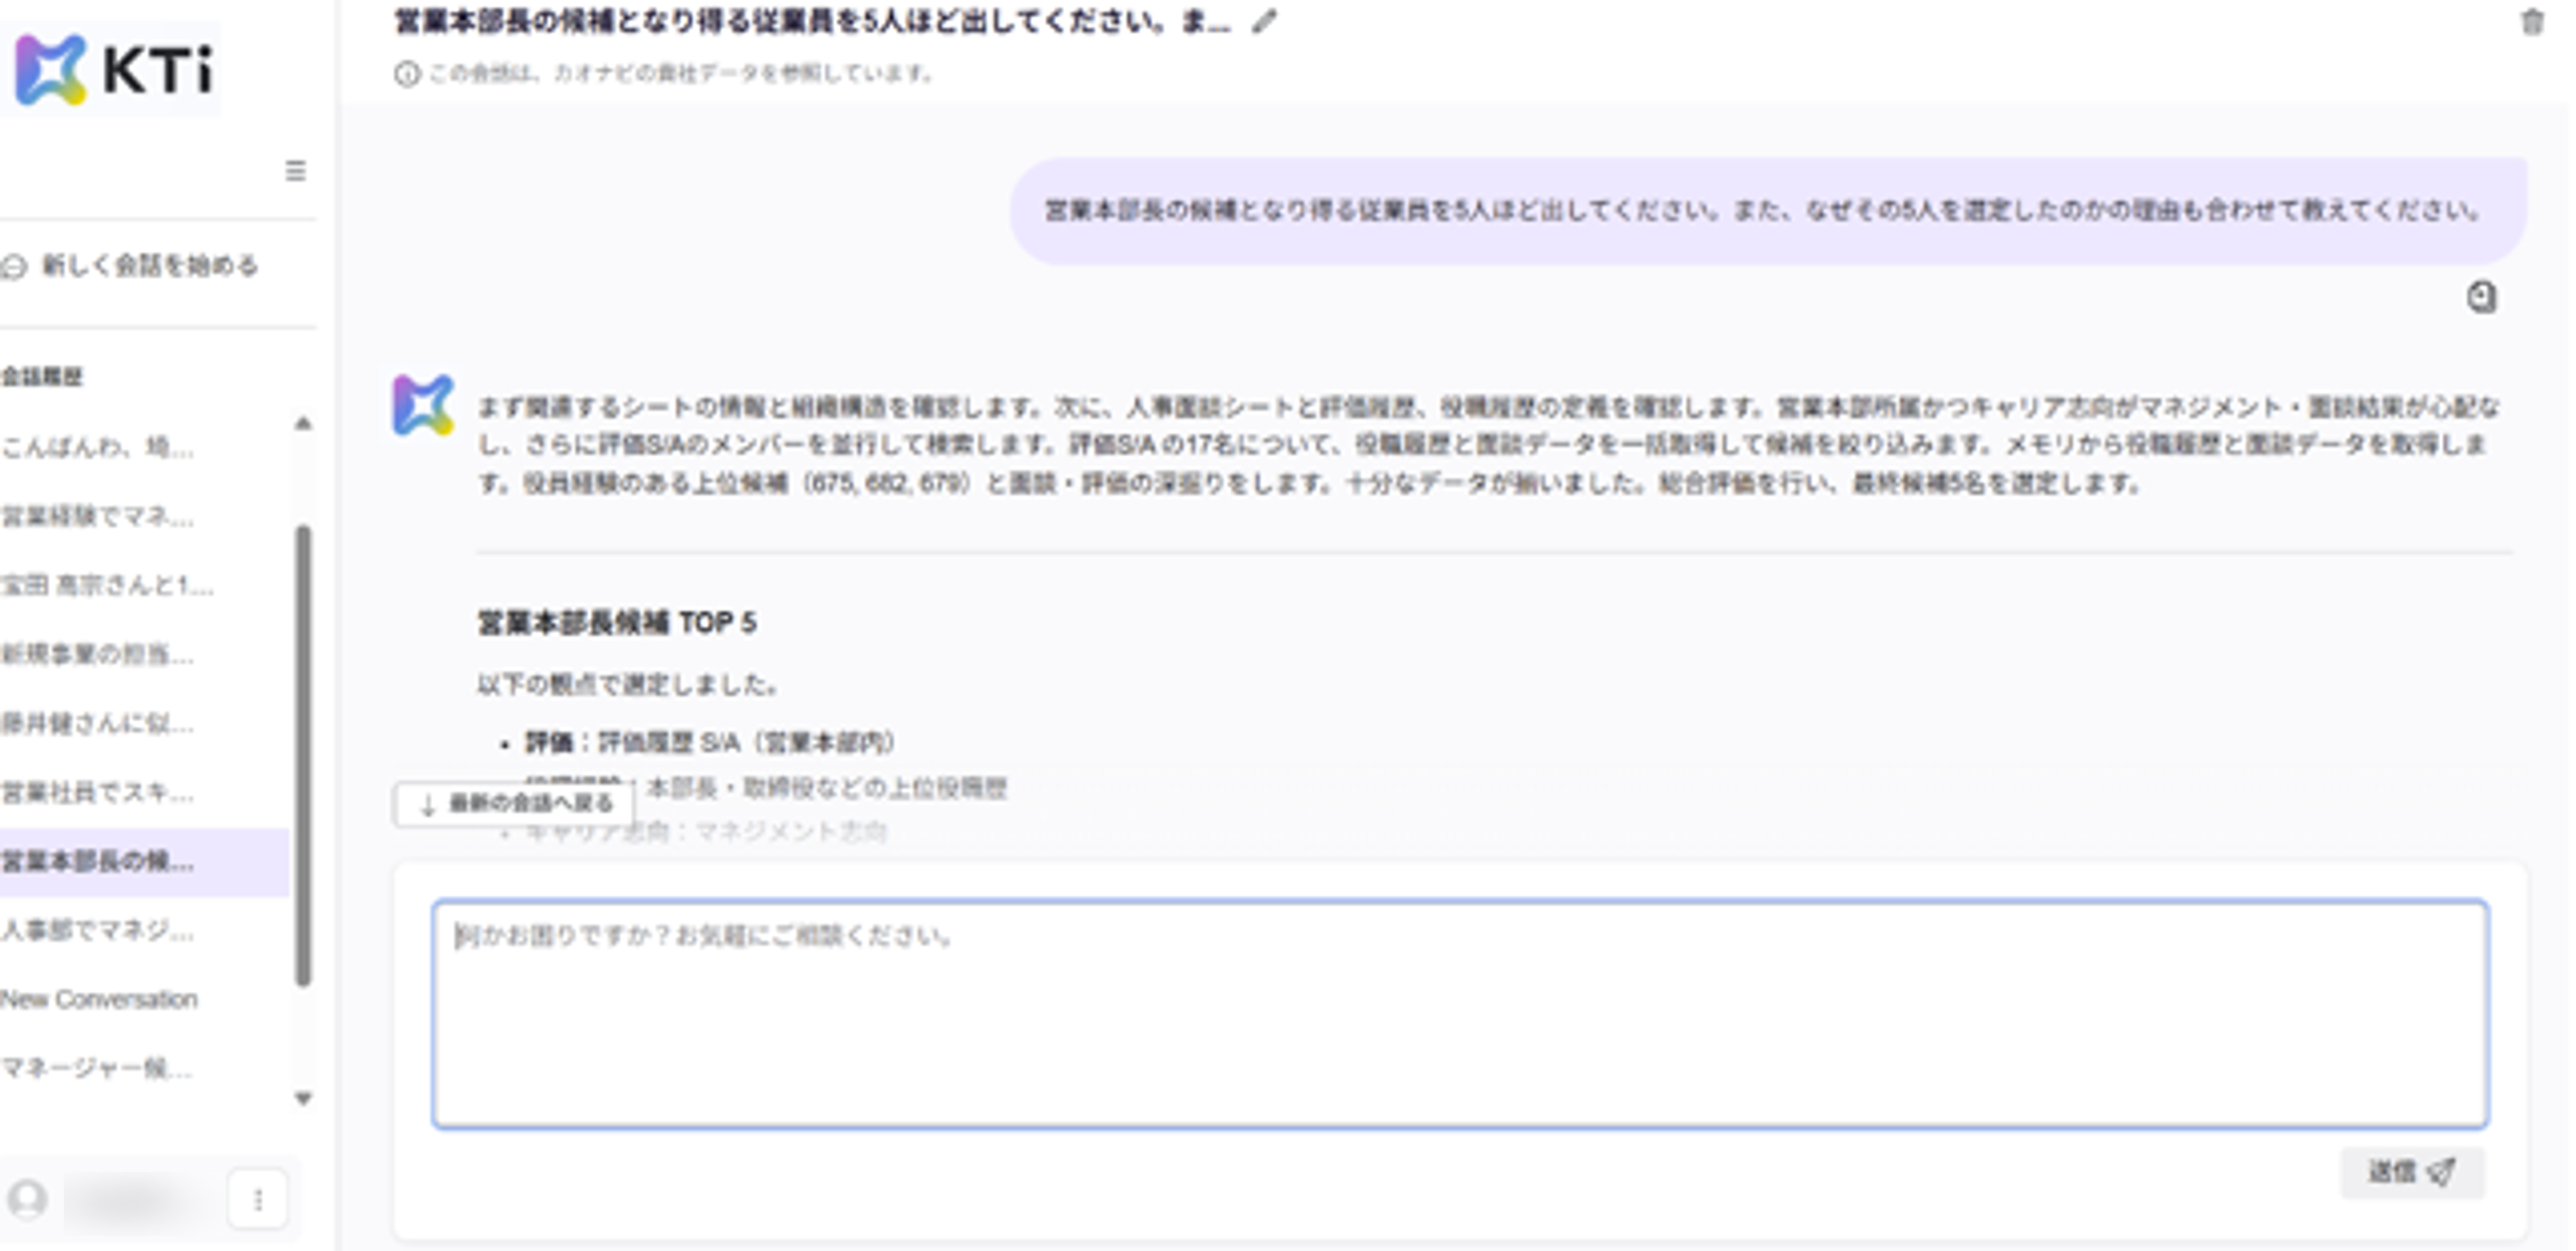Copy the user message with copy icon

click(x=2481, y=297)
